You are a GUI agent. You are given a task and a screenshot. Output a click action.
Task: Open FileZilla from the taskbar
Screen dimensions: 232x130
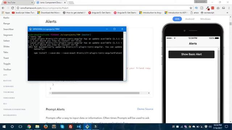71,127
